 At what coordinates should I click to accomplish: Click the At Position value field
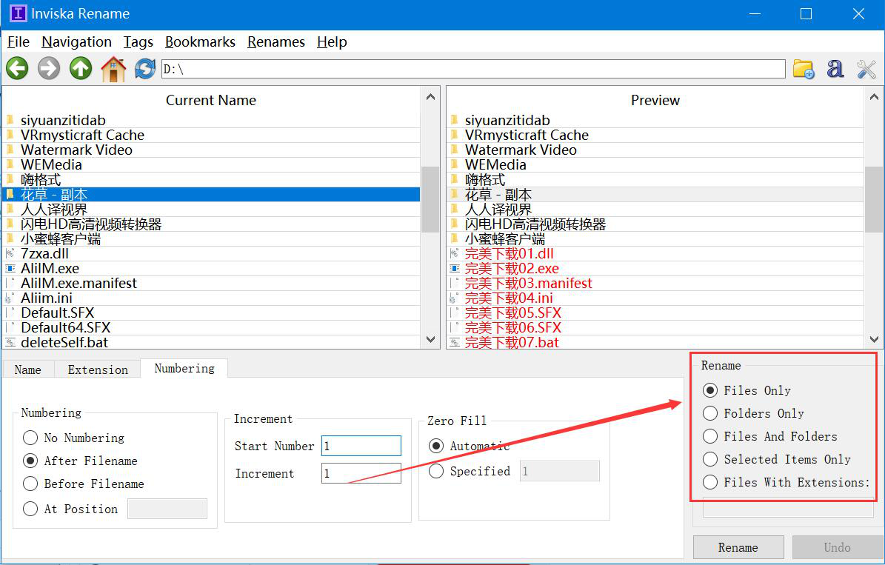[167, 509]
